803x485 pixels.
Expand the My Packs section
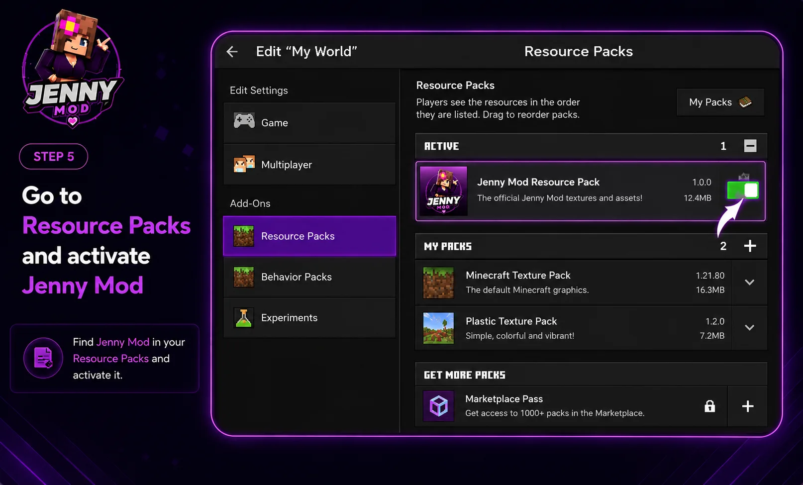click(750, 246)
